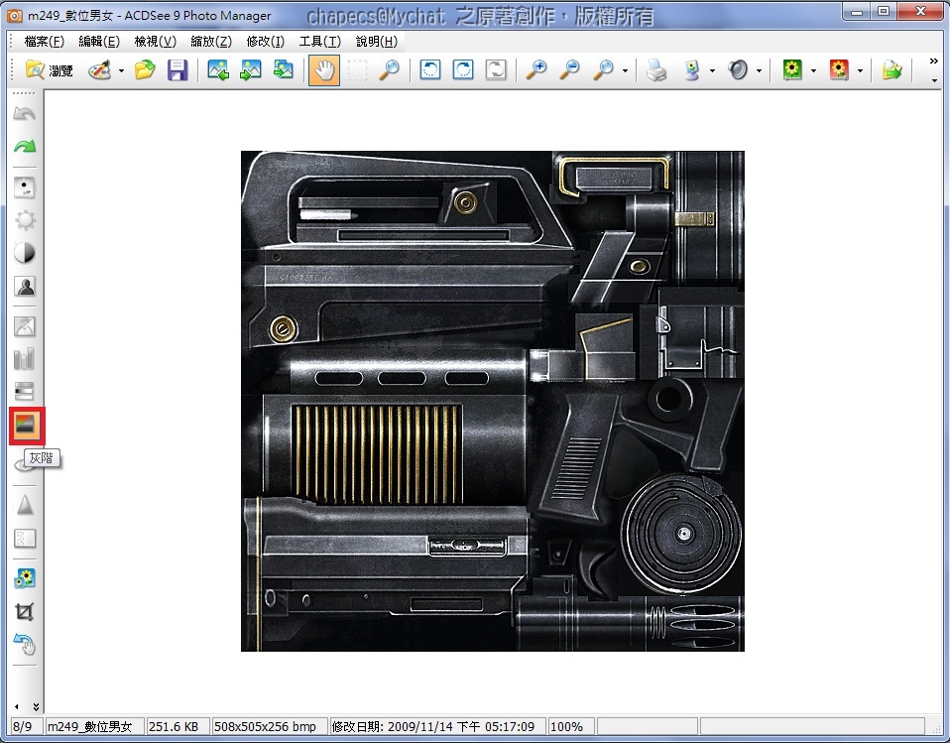Click the blue arrow with hand icon

[x=25, y=644]
